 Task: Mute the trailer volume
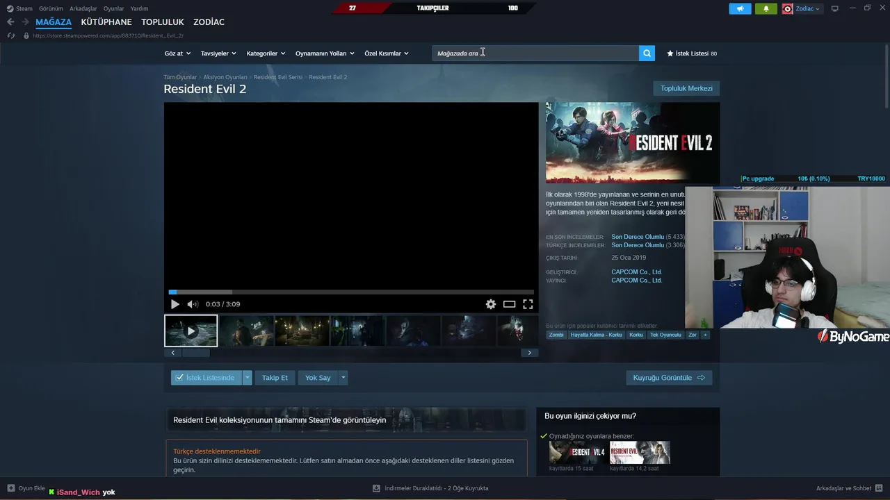[193, 304]
